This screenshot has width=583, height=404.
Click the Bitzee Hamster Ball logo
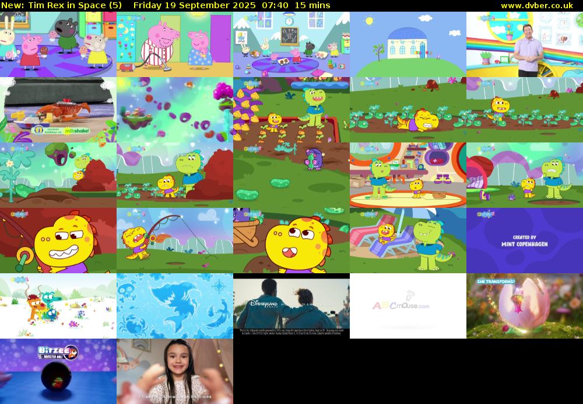57,352
